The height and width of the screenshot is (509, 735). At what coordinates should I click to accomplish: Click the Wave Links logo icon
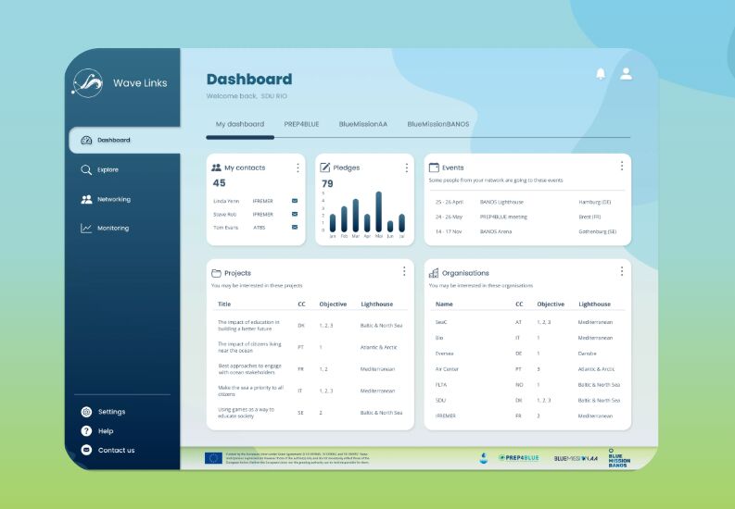click(87, 82)
